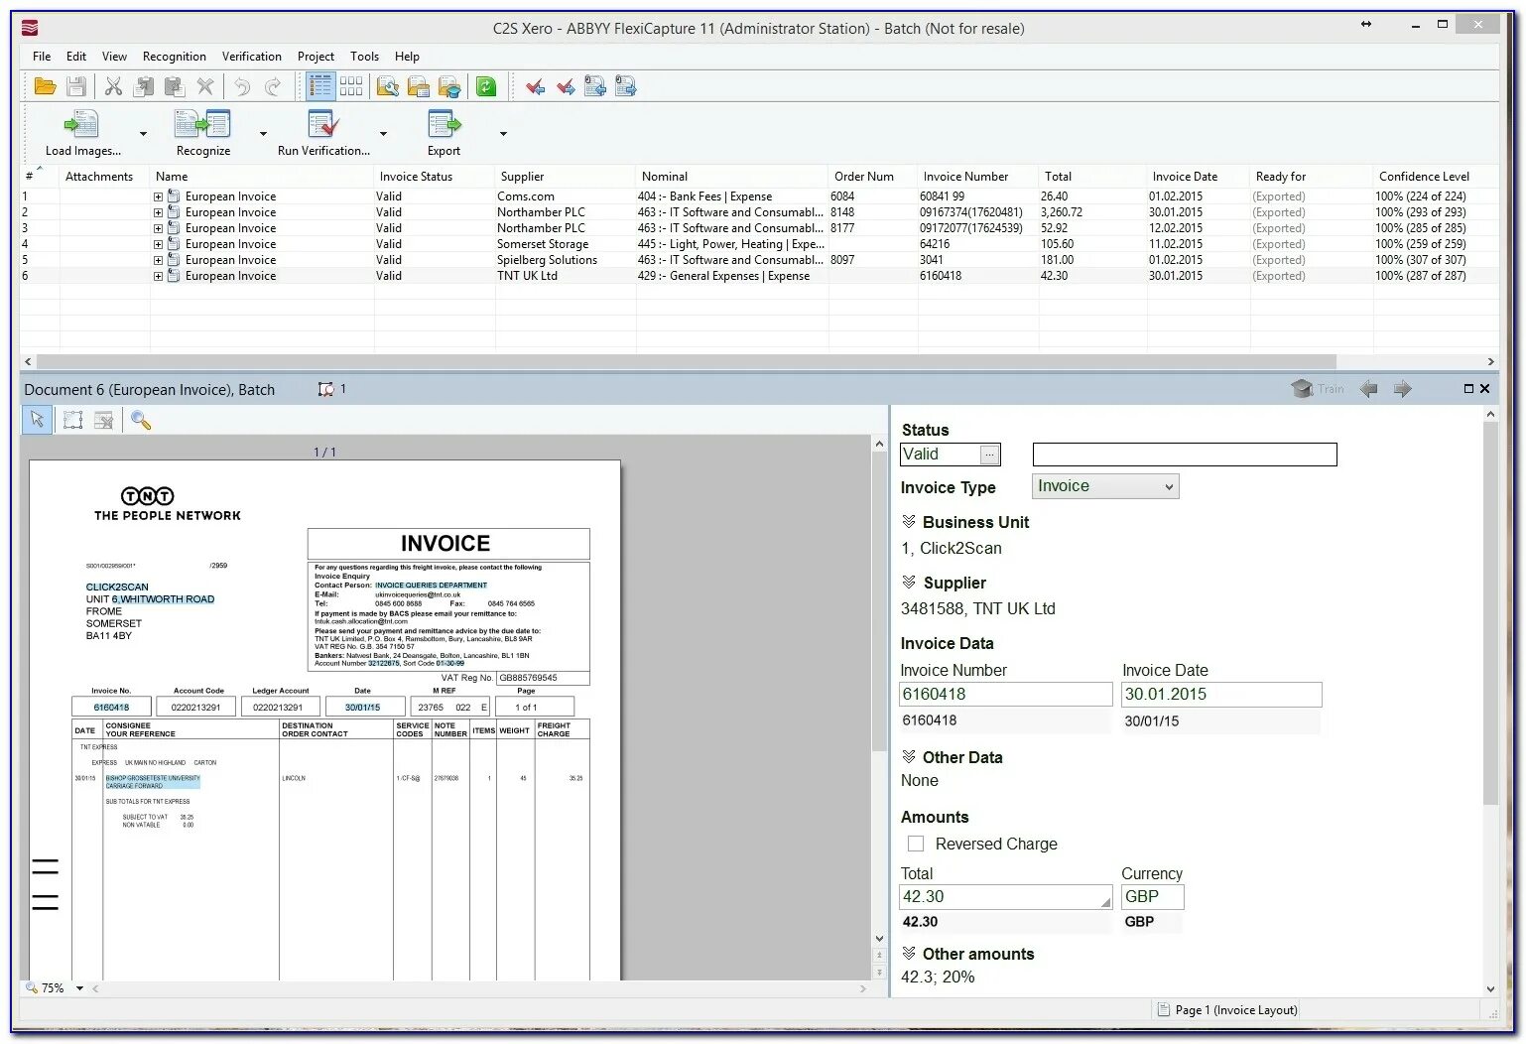This screenshot has height=1044, width=1526.
Task: Click the green refresh icon
Action: [x=486, y=87]
